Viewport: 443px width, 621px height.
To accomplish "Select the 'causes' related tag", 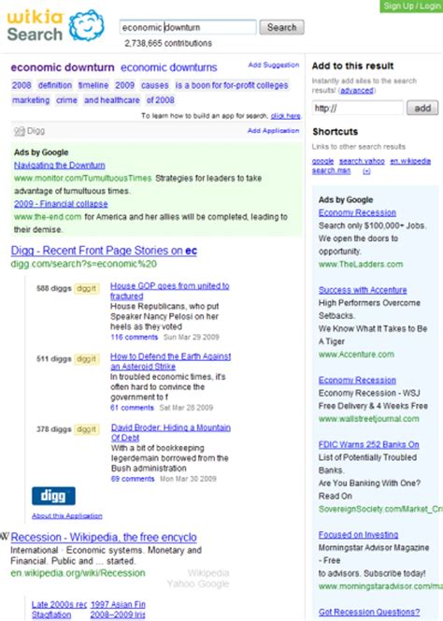I will pyautogui.click(x=155, y=85).
